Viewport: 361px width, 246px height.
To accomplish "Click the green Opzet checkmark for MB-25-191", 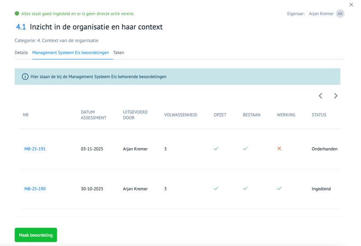I will 216,148.
